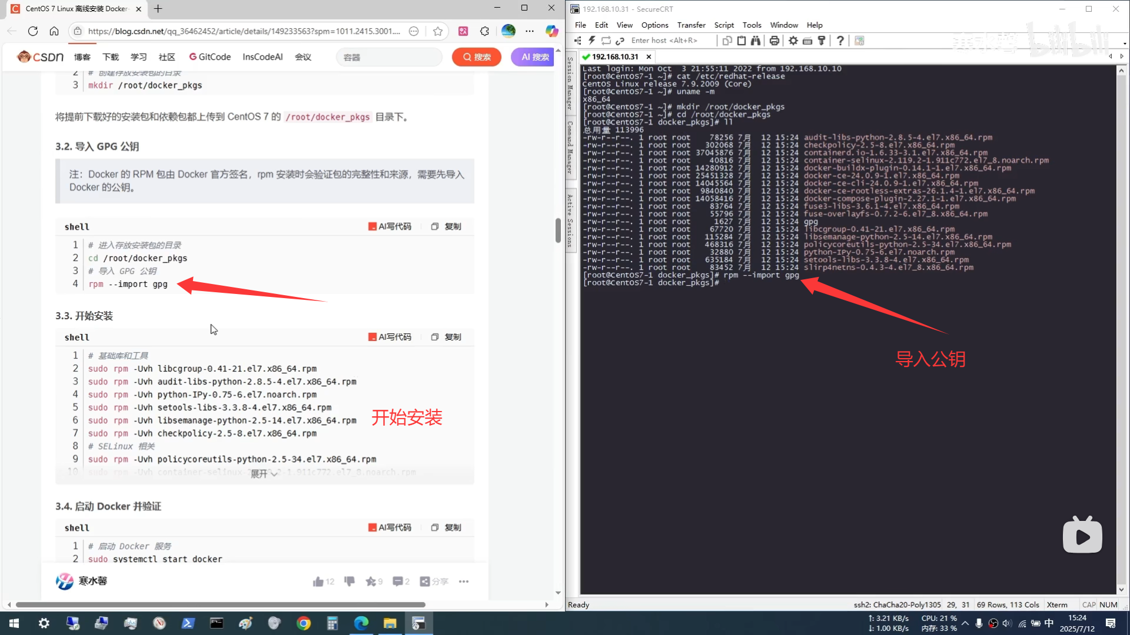Click the CSDN search input field
Screen dimensions: 1130x635
pyautogui.click(x=388, y=57)
